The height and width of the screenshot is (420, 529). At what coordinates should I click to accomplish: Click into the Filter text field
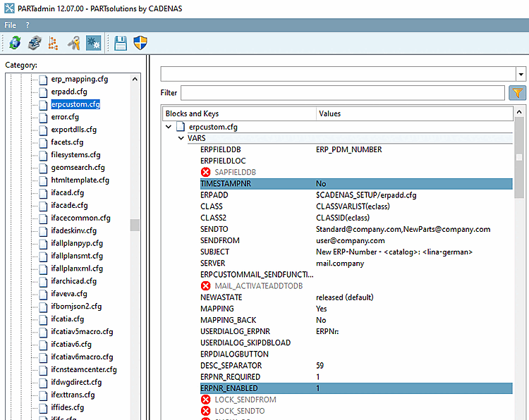[x=342, y=93]
